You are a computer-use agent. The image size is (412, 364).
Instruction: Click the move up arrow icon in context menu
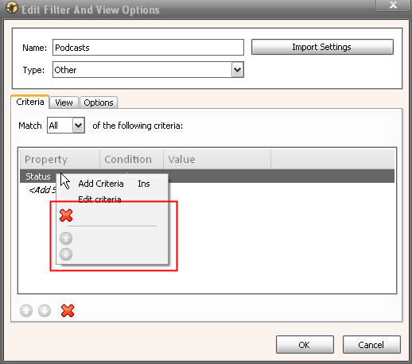coord(66,238)
